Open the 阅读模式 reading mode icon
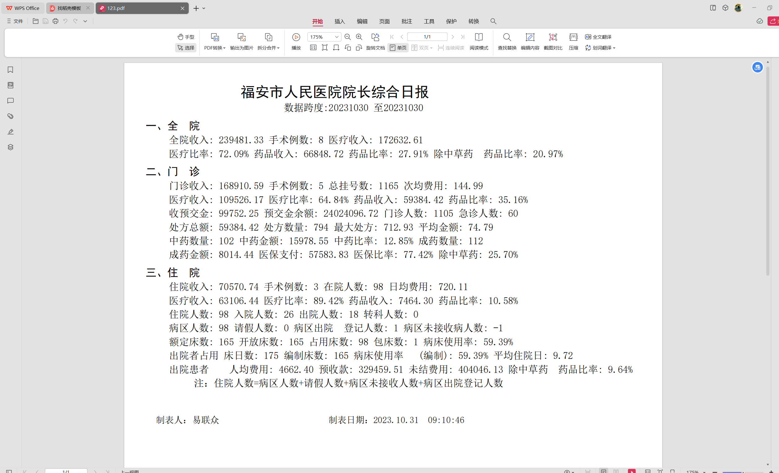779x473 pixels. [x=479, y=37]
